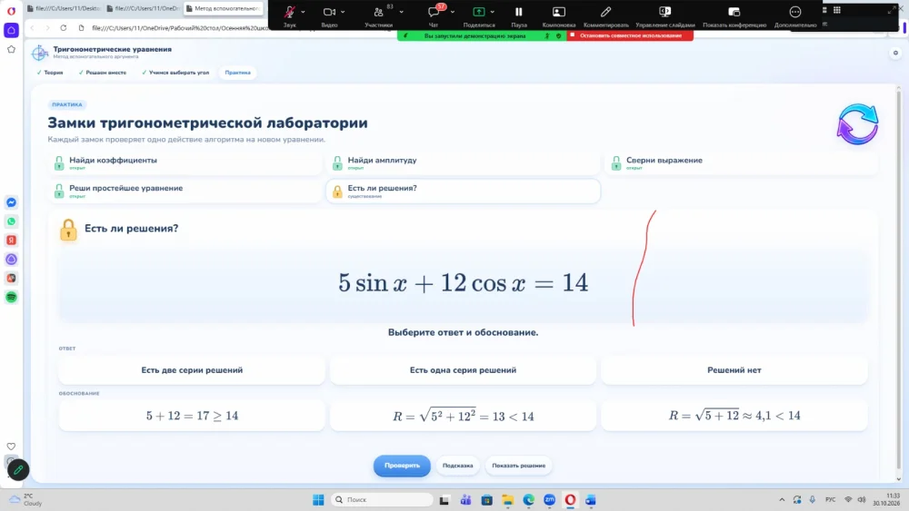Click the green Share (Поделиться) icon
Image resolution: width=909 pixels, height=511 pixels.
pos(479,12)
